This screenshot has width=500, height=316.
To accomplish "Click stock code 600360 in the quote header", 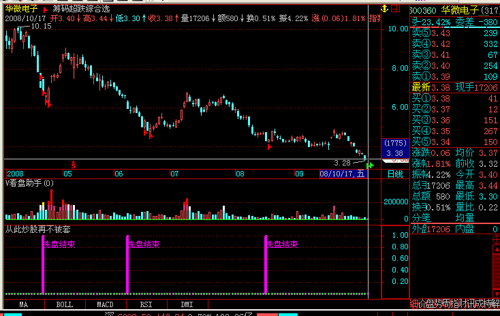I will [x=423, y=11].
